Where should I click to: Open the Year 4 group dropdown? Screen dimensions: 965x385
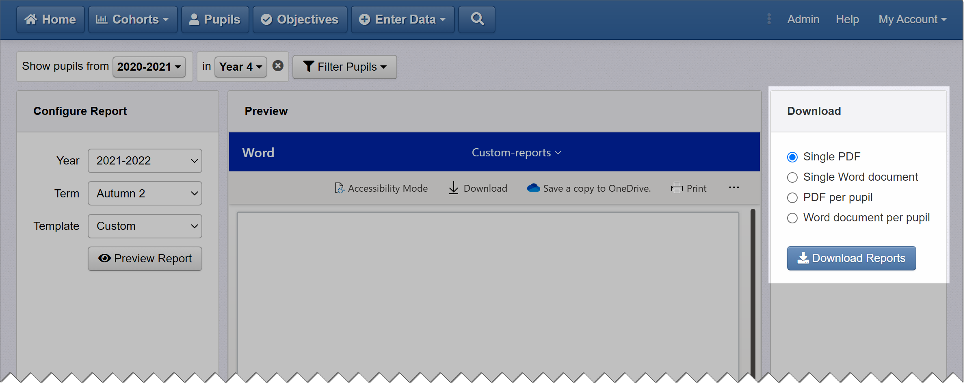240,67
